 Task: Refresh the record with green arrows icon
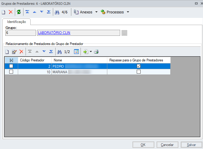coord(19,12)
